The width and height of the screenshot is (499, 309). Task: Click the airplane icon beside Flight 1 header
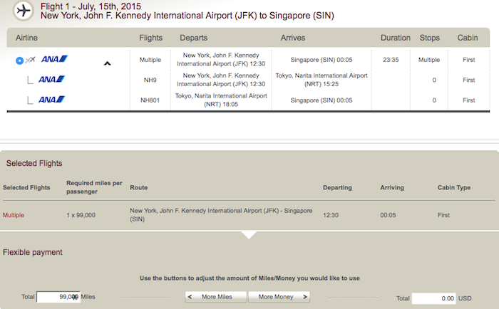[x=24, y=11]
